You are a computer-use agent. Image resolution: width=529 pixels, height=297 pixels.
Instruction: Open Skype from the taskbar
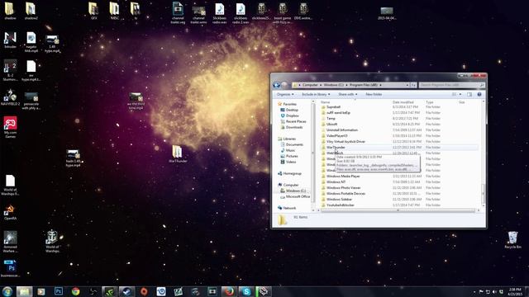pyautogui.click(x=246, y=291)
